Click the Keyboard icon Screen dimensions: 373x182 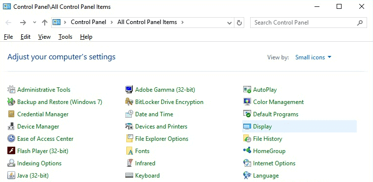tap(129, 176)
